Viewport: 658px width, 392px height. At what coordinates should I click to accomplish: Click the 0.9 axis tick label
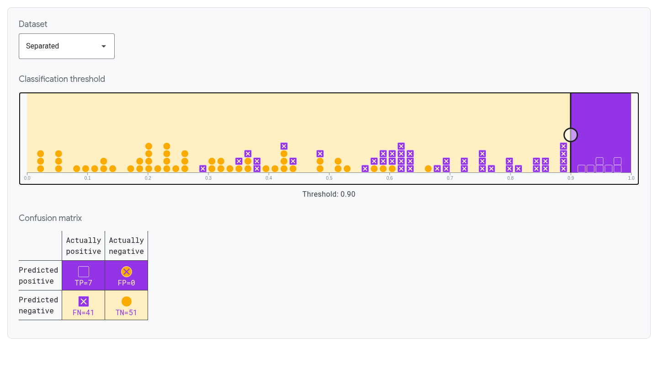571,178
